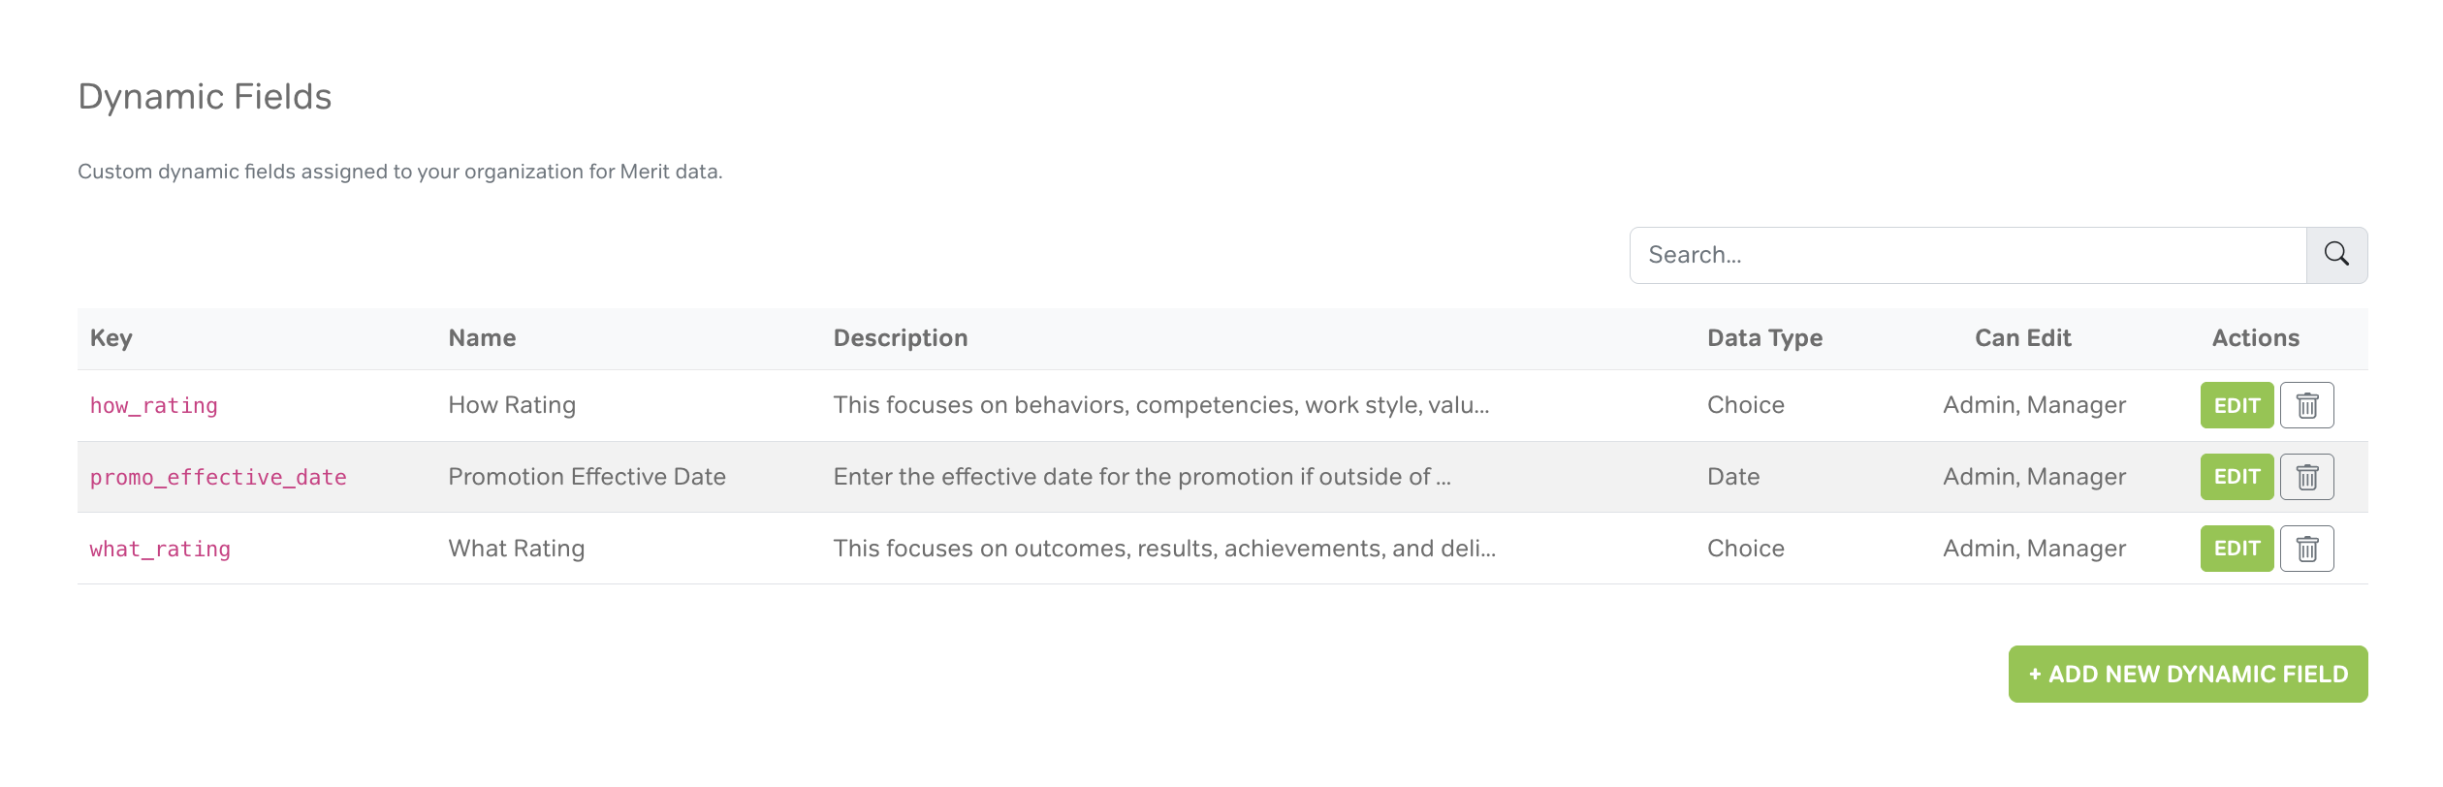Edit the Promotion Effective Date field

coord(2237,477)
